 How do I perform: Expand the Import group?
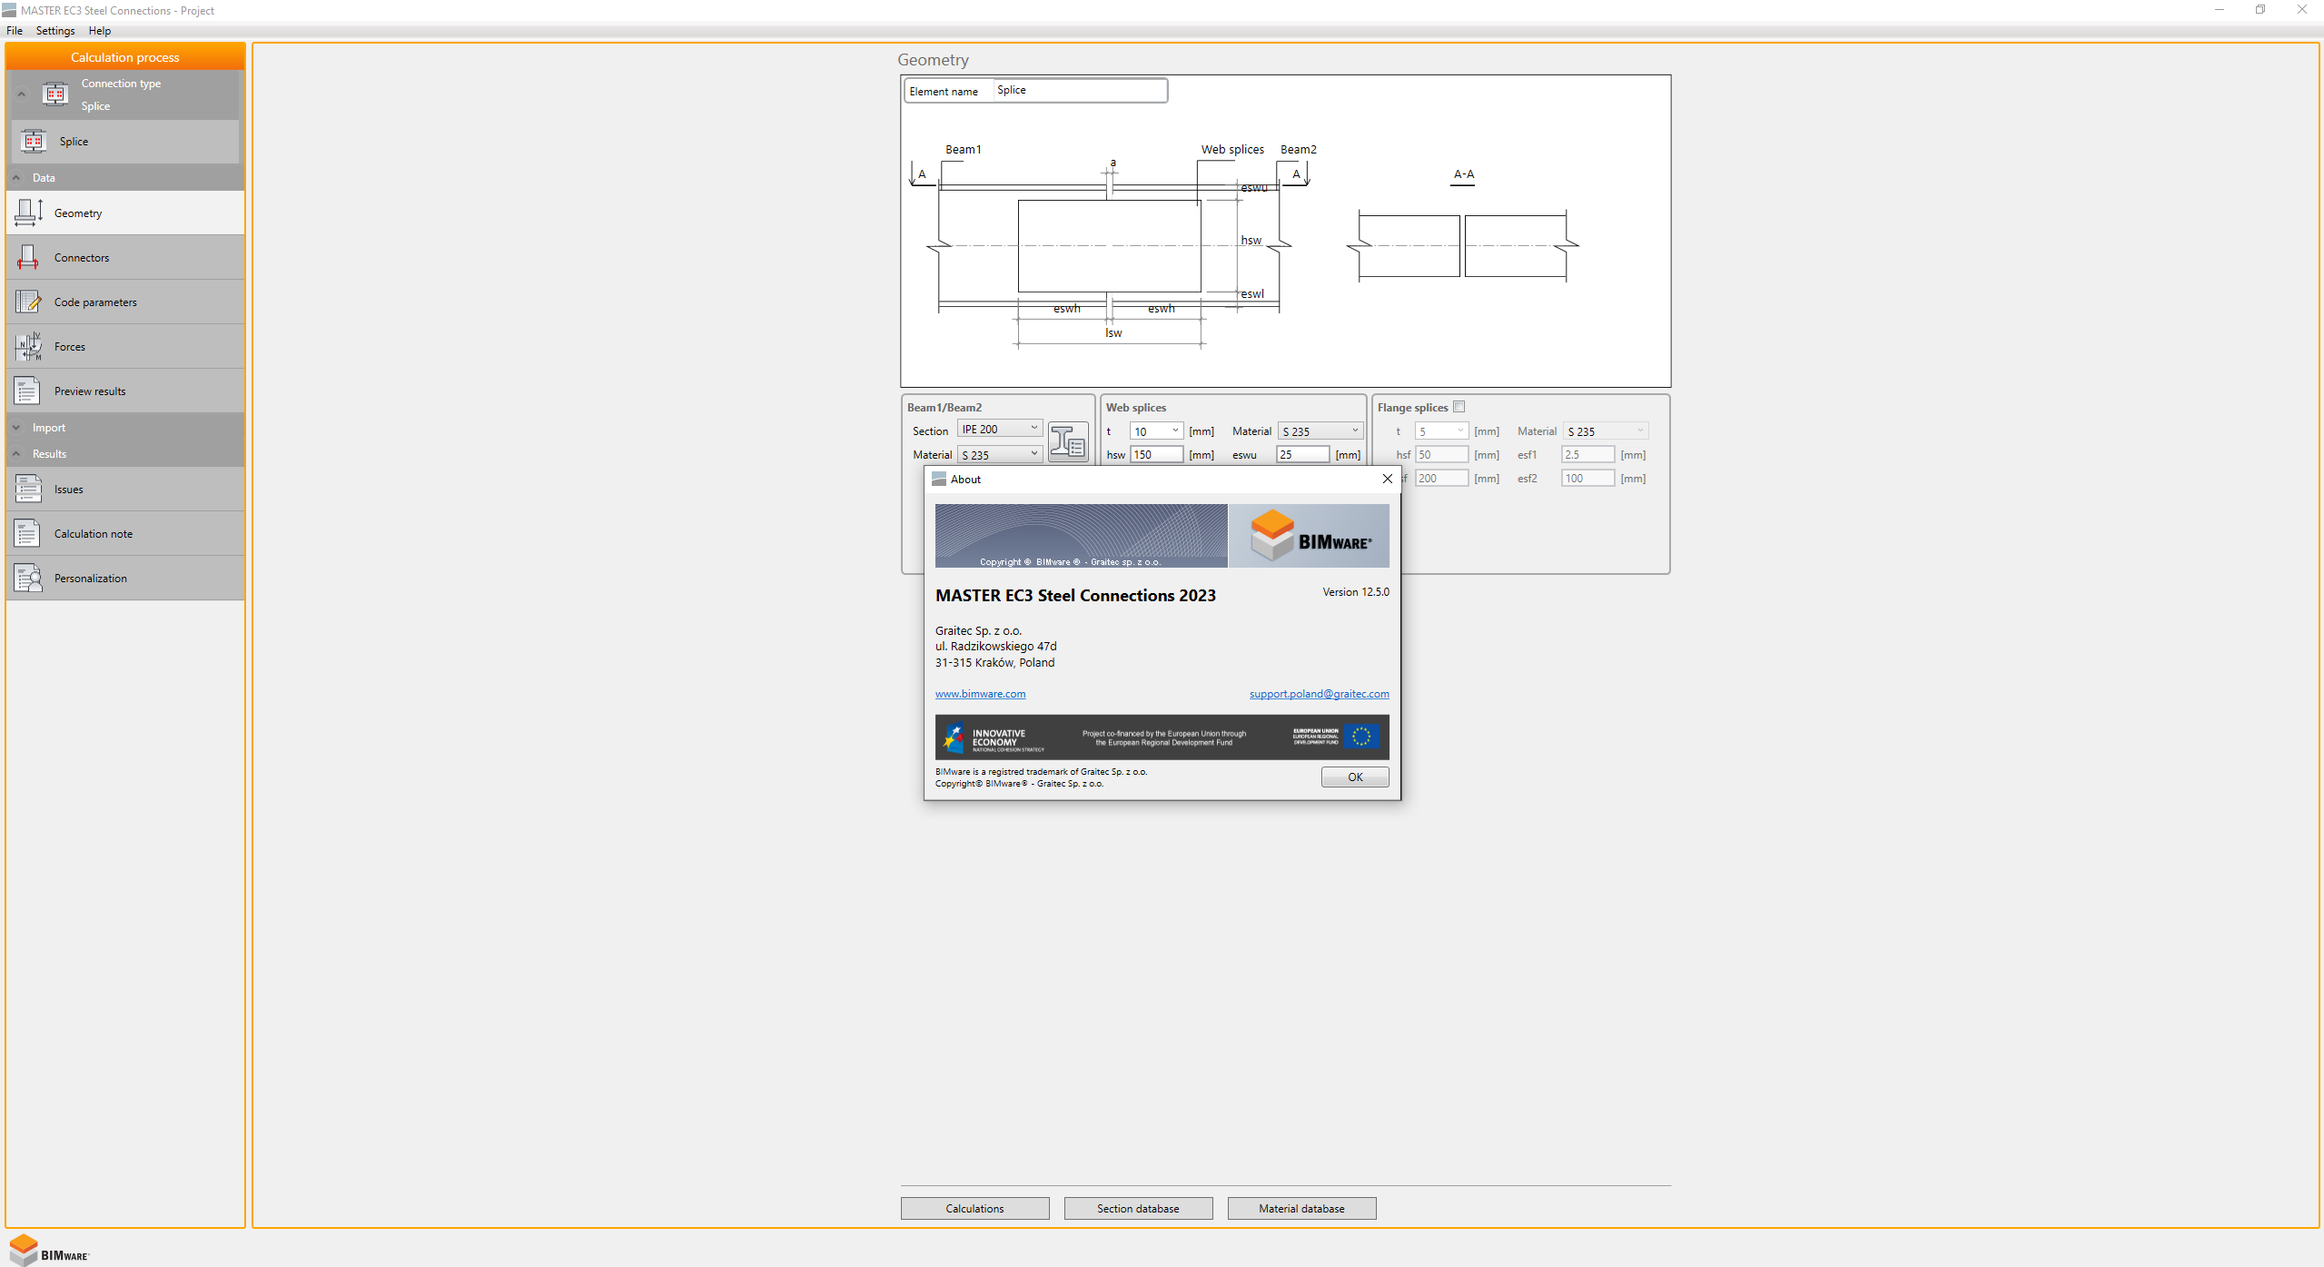click(16, 428)
